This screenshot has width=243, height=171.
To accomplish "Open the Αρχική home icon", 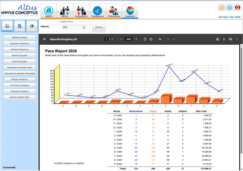I will (x=49, y=11).
